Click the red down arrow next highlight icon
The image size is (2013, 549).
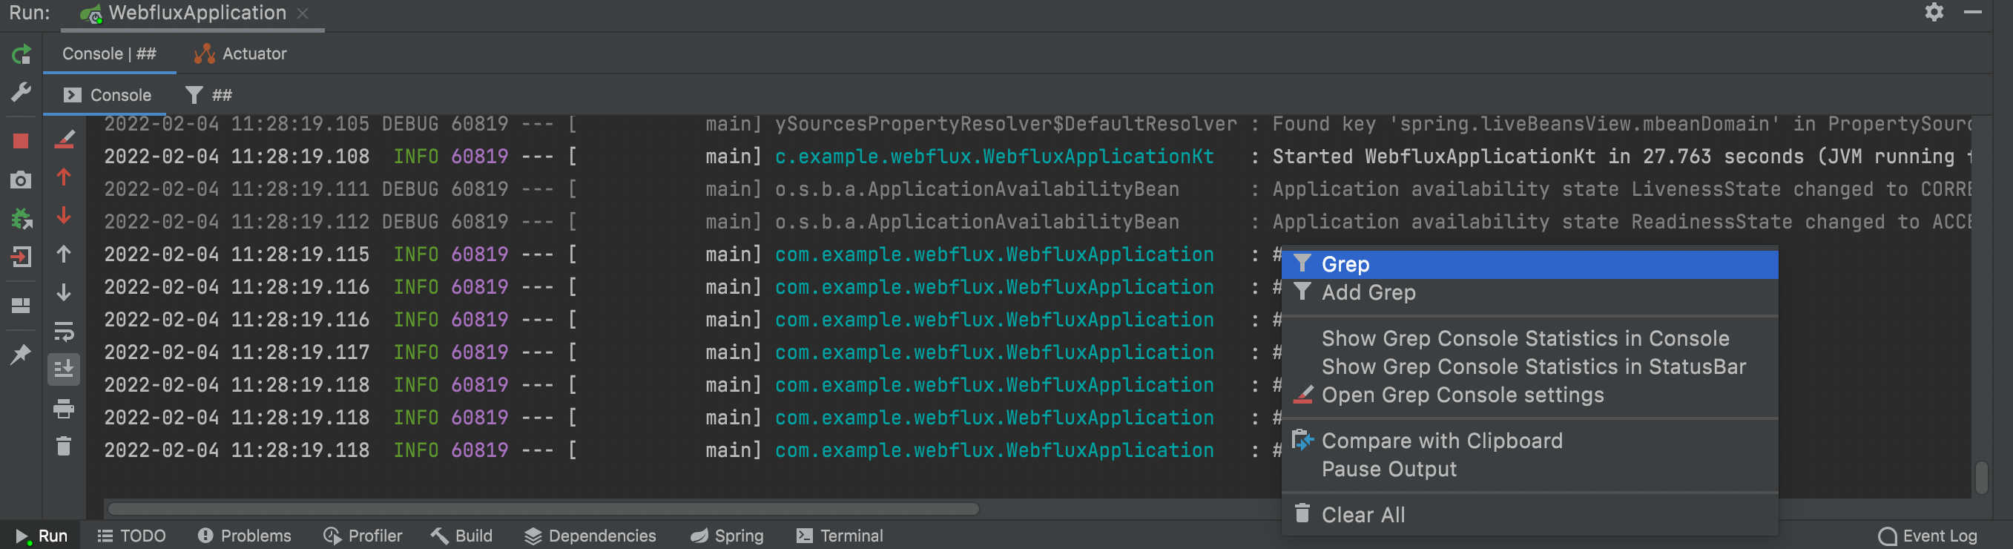click(x=64, y=216)
